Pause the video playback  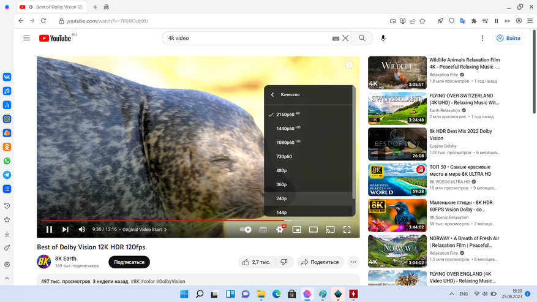pos(50,230)
